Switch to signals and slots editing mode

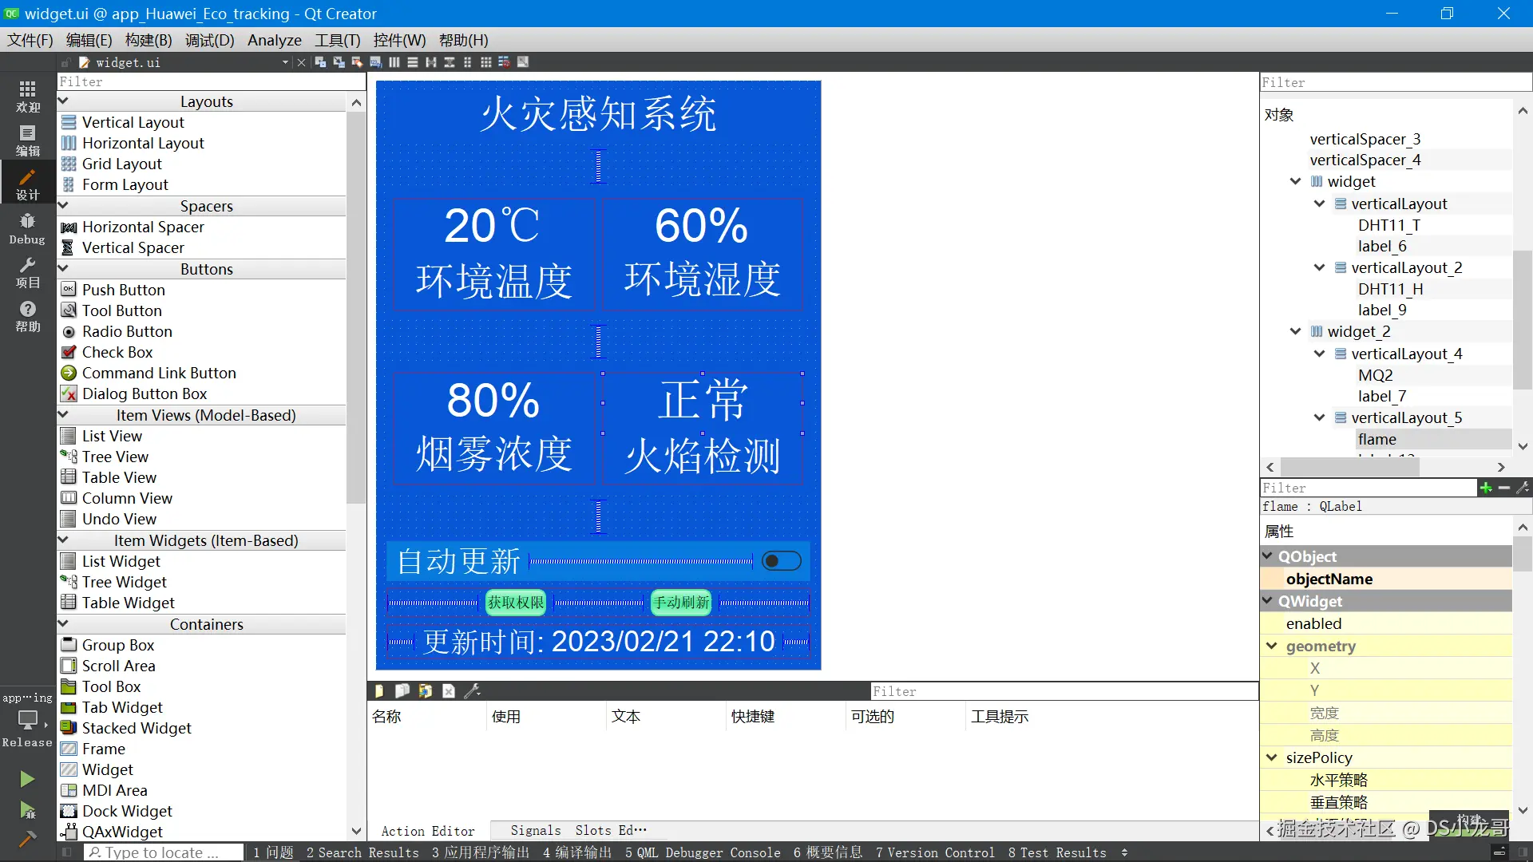(339, 61)
